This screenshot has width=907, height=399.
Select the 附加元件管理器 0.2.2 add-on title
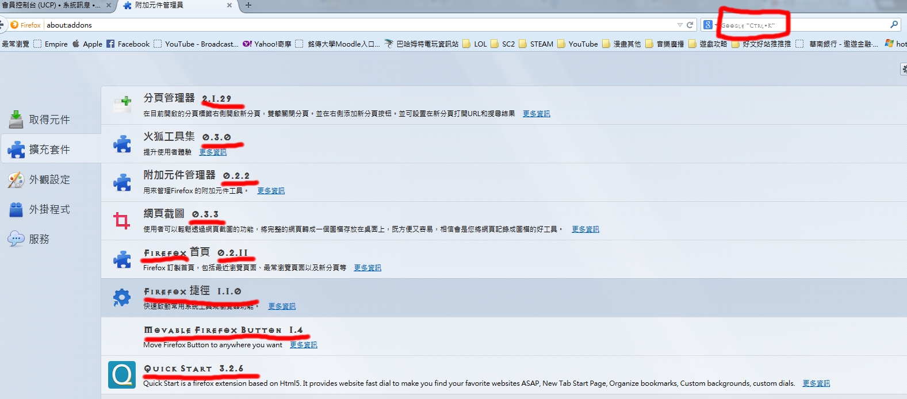point(197,175)
